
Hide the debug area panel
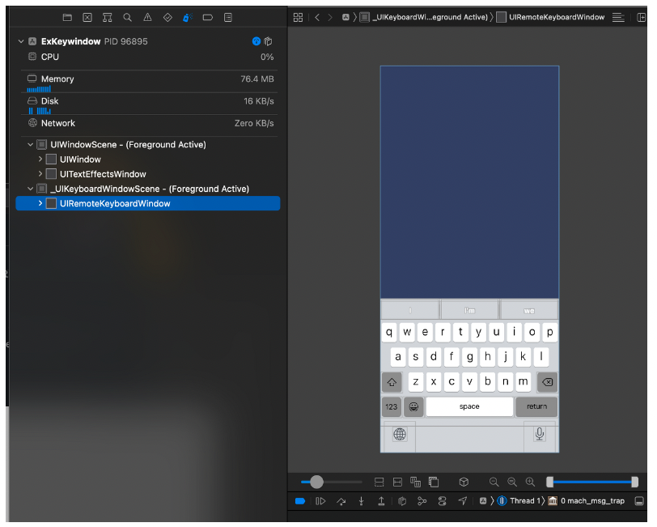[639, 501]
